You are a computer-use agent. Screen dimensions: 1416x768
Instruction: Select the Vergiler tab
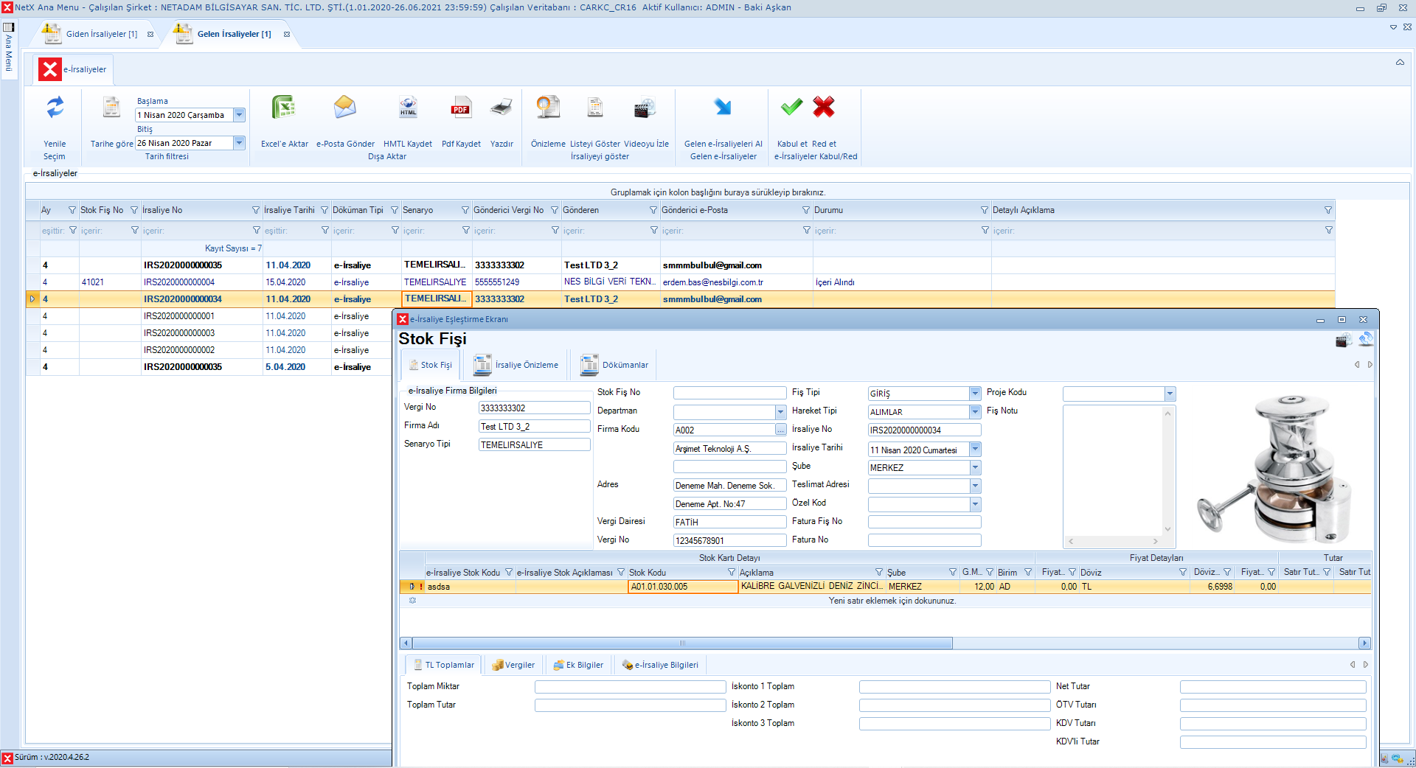click(x=513, y=665)
